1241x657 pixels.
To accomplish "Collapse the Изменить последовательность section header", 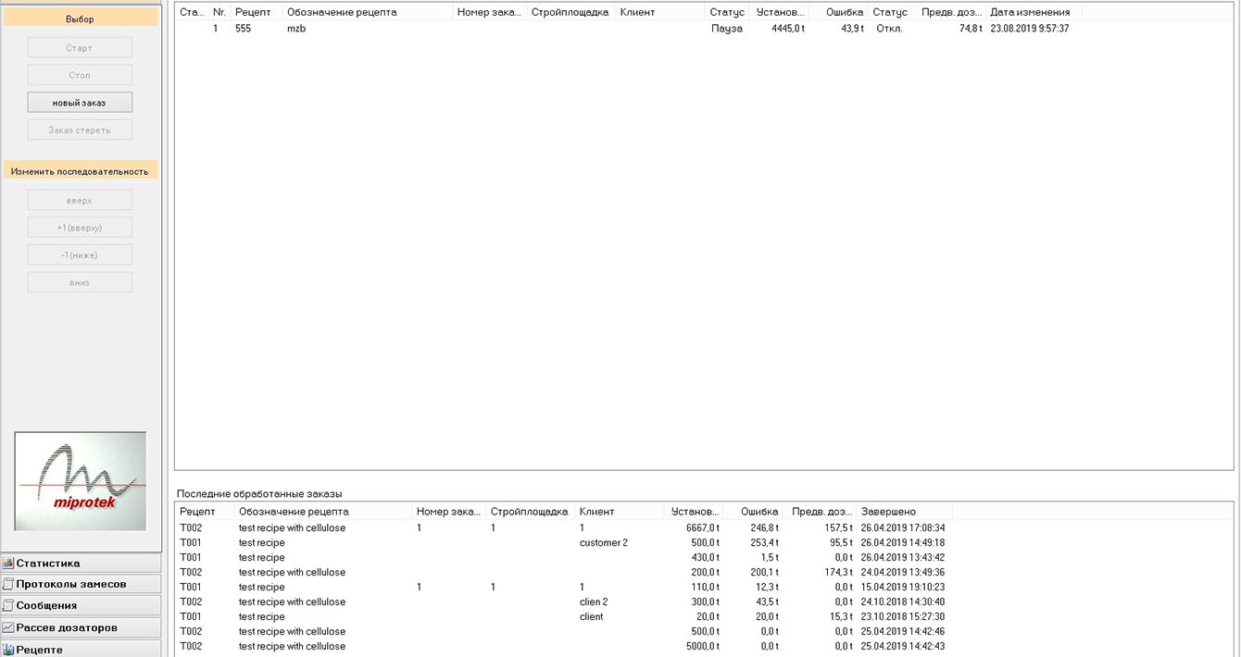I will click(x=80, y=171).
